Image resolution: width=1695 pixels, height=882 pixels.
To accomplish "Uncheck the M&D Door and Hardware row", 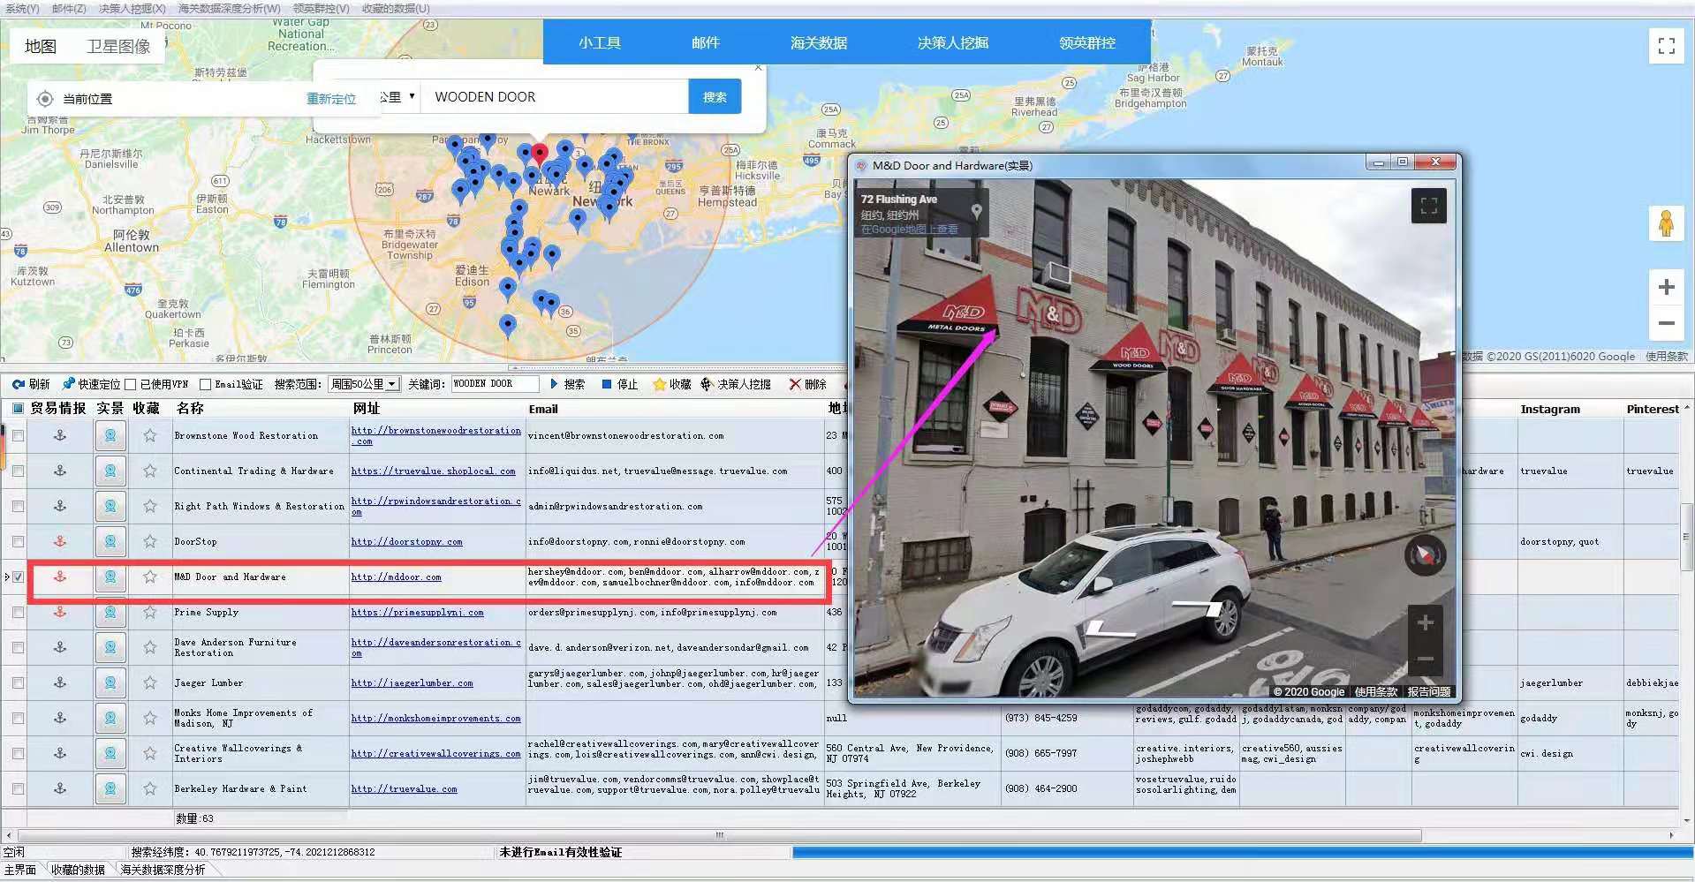I will click(18, 577).
